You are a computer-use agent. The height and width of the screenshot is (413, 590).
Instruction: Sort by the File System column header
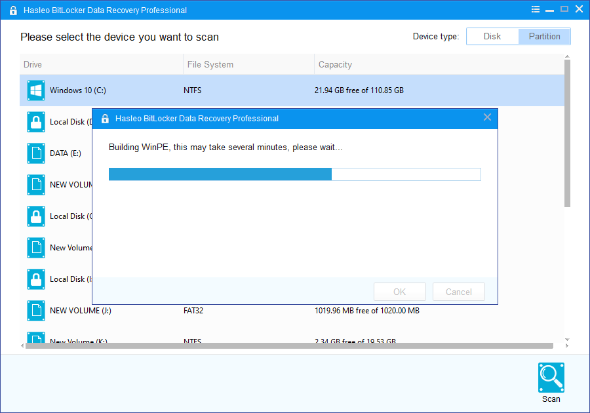[x=248, y=64]
